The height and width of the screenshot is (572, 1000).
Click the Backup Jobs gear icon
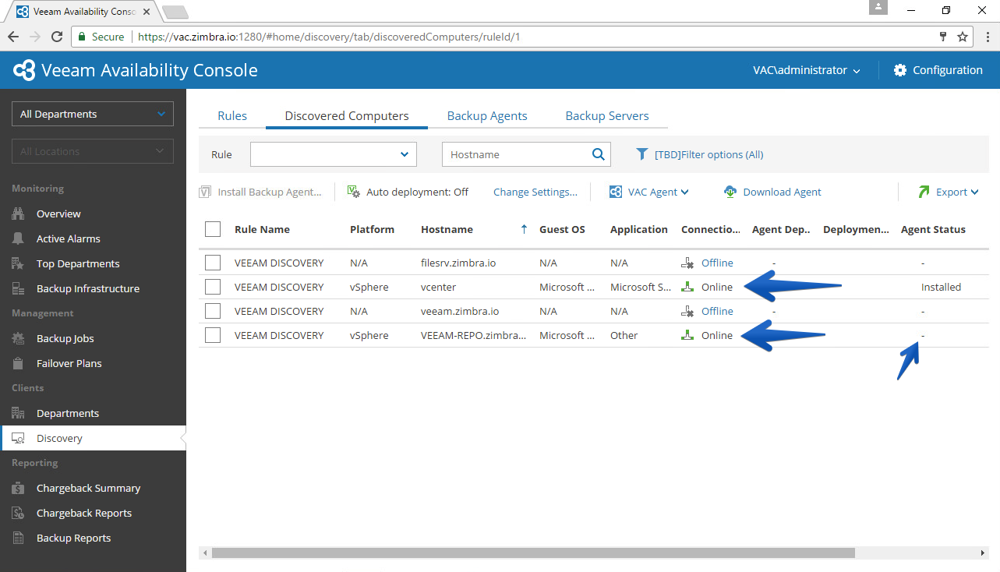point(19,338)
